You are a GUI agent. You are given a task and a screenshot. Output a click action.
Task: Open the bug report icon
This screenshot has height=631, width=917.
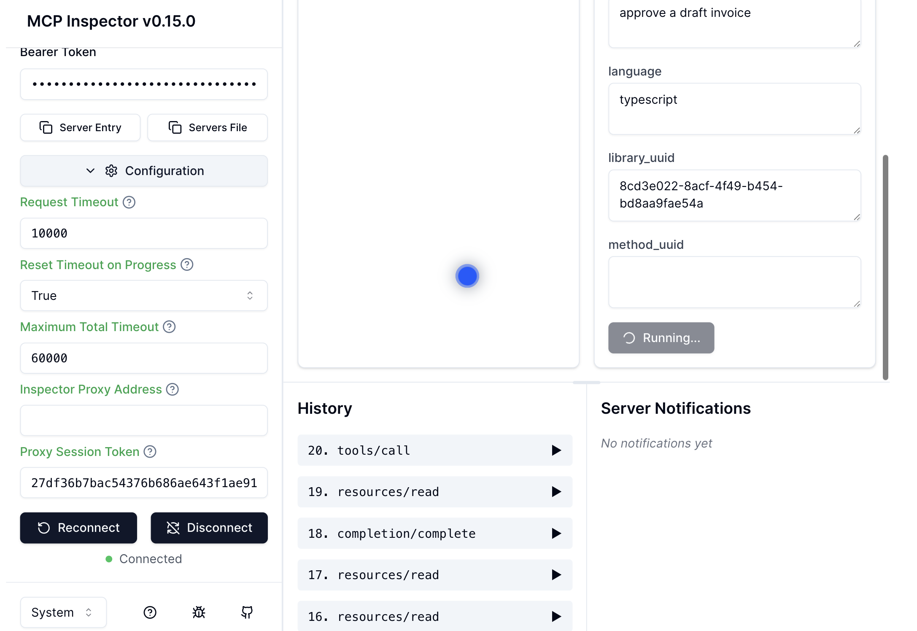coord(199,612)
